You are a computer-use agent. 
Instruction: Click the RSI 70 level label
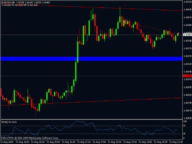click(x=184, y=126)
